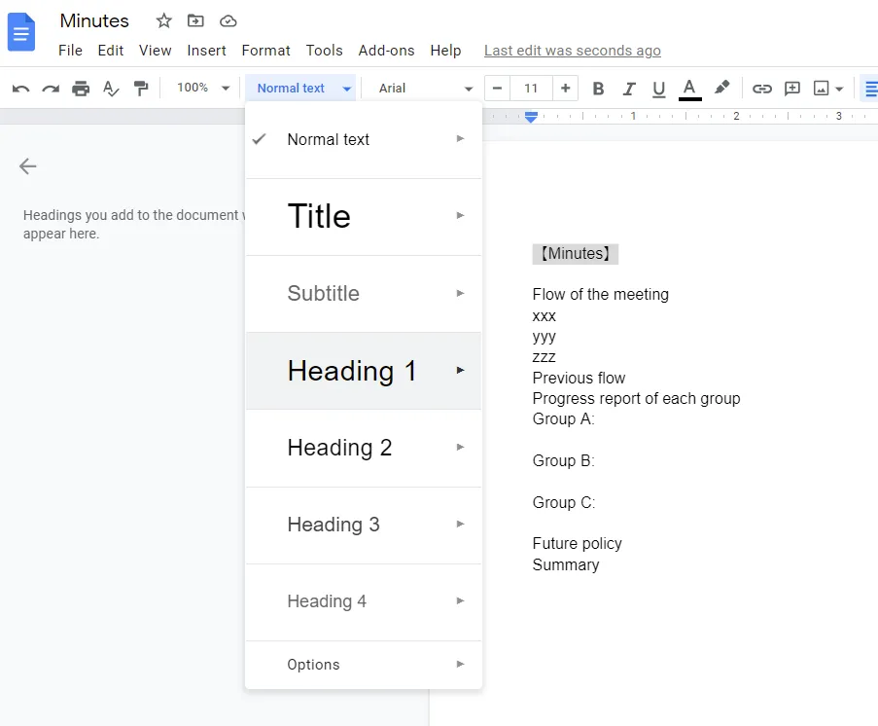Star the Minutes document

(164, 20)
